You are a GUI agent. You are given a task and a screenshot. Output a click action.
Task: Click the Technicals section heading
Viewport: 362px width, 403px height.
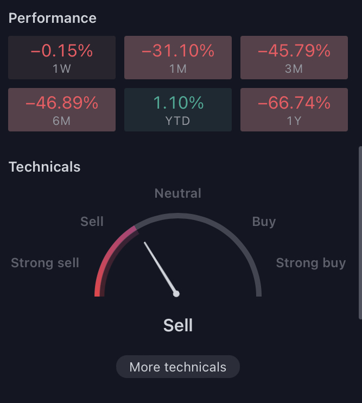pos(45,167)
